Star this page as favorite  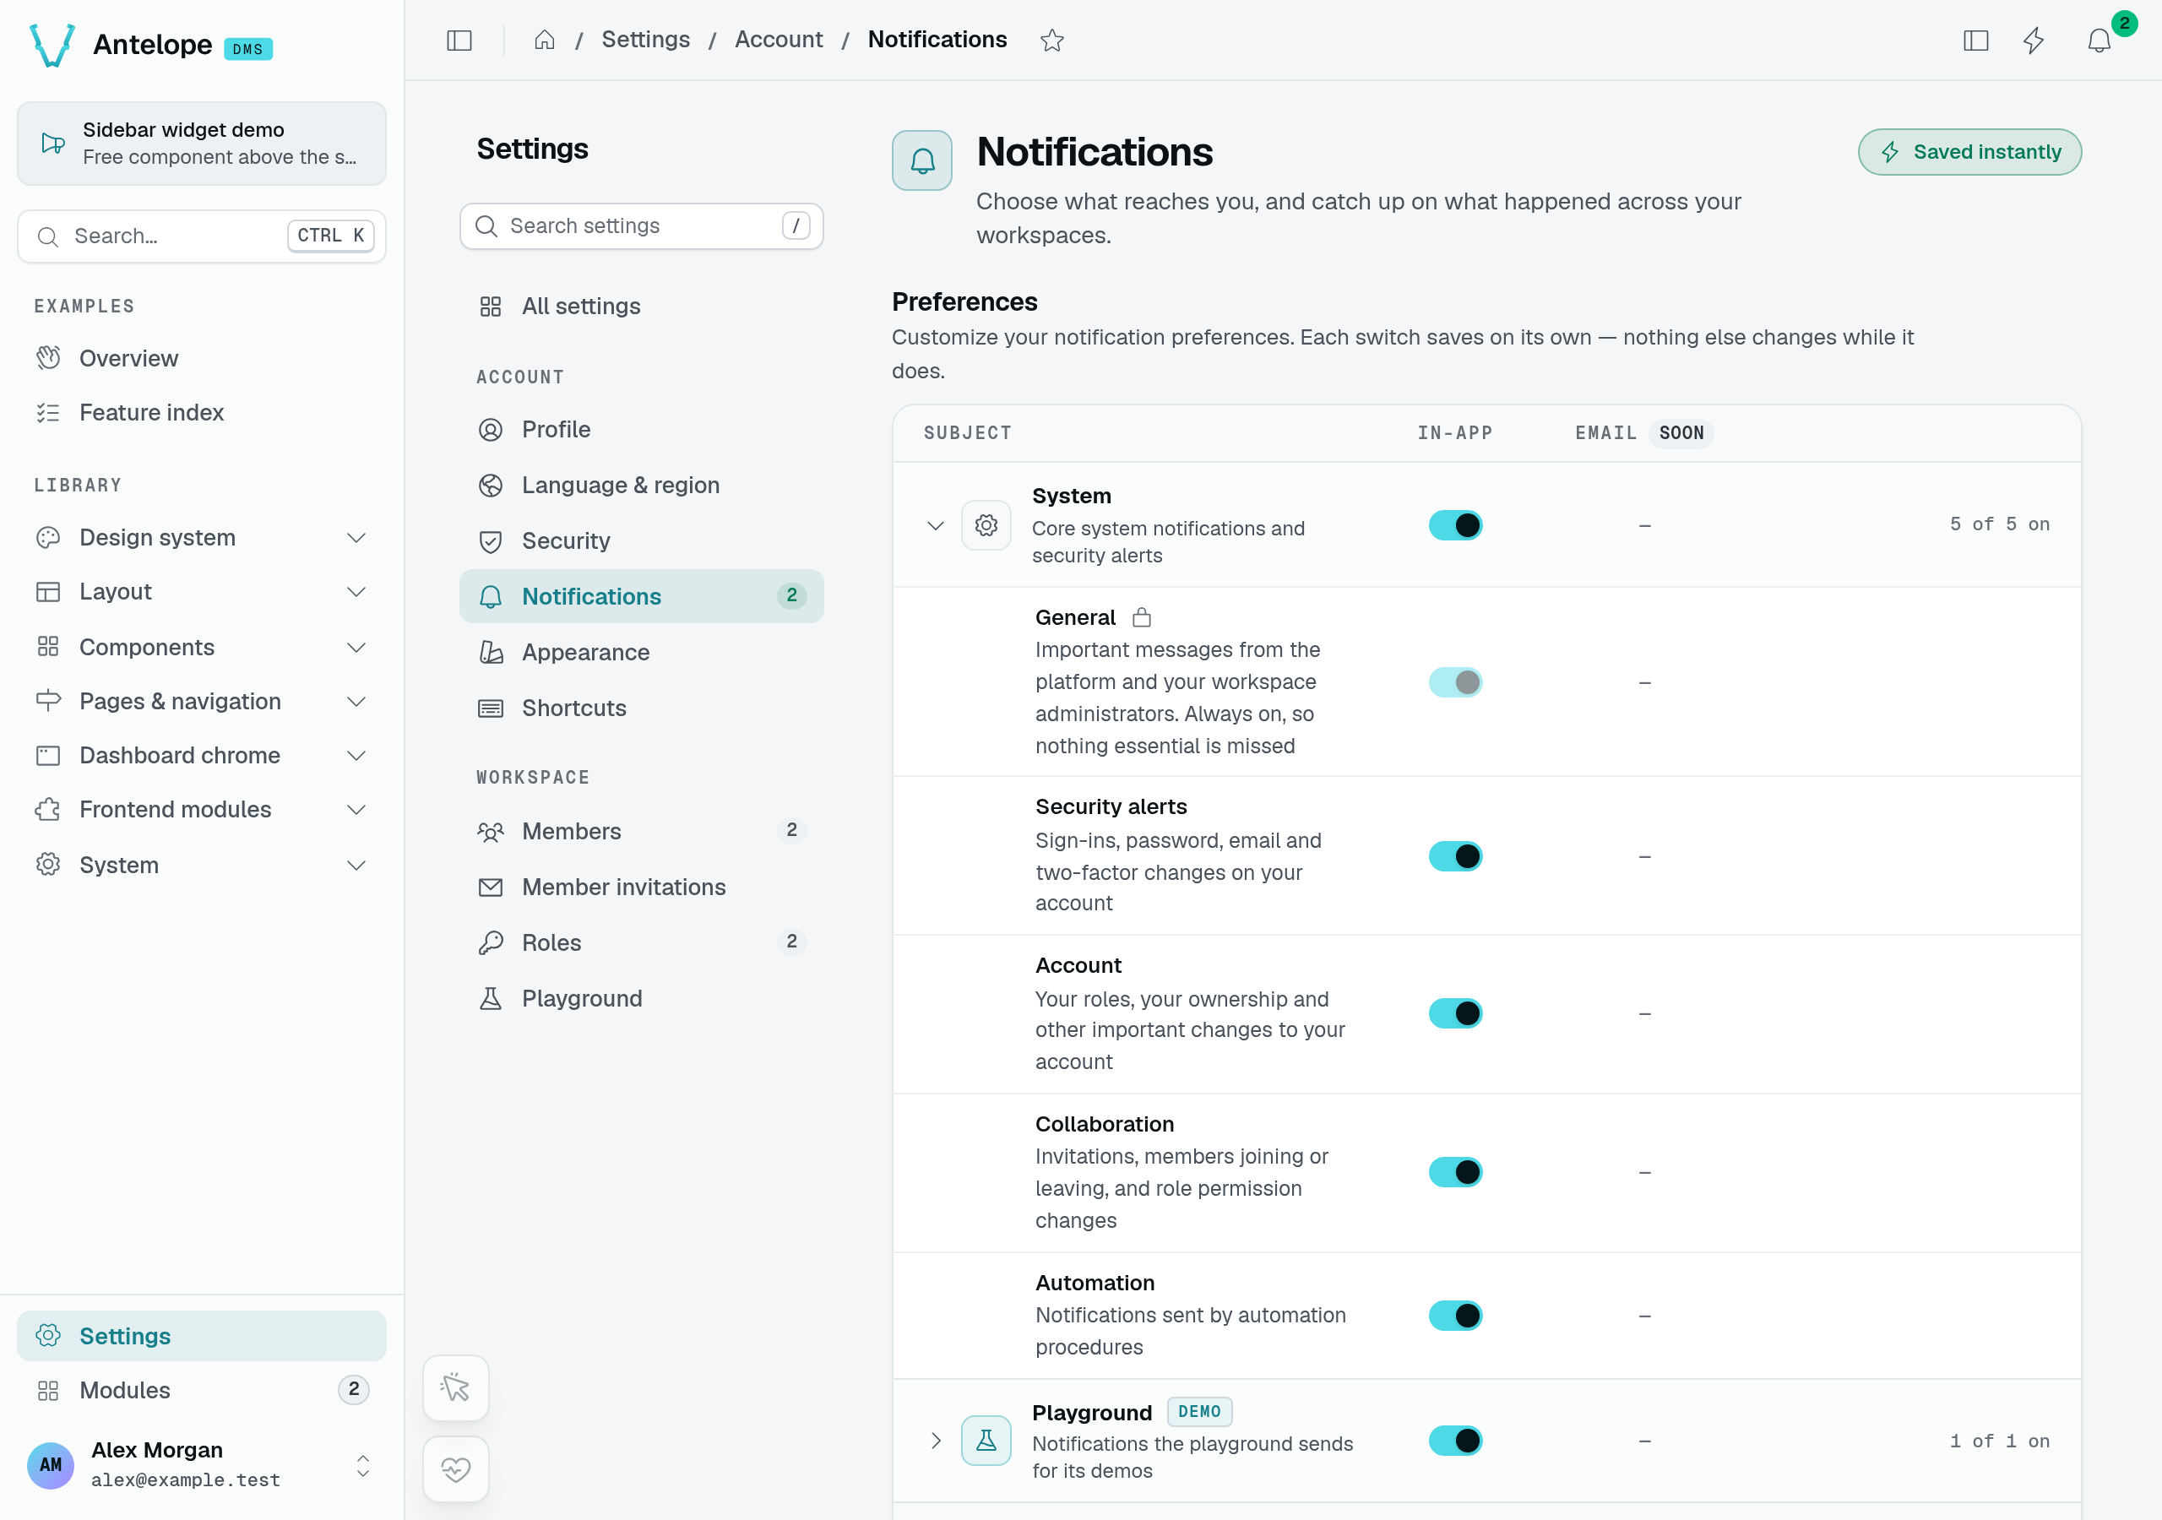(x=1051, y=41)
